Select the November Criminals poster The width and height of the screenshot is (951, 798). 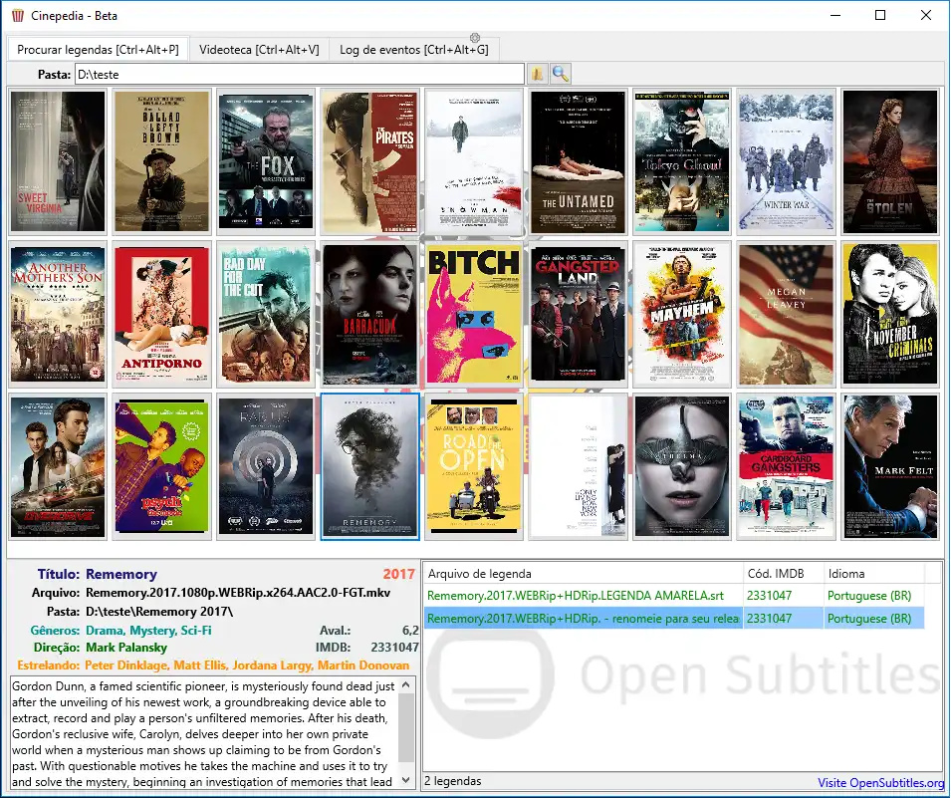[889, 314]
